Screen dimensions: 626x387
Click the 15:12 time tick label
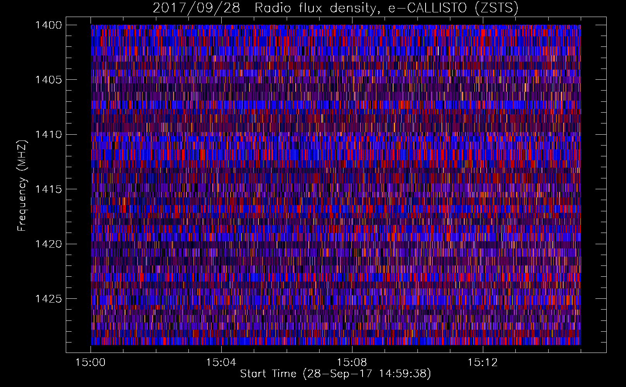[x=482, y=363]
